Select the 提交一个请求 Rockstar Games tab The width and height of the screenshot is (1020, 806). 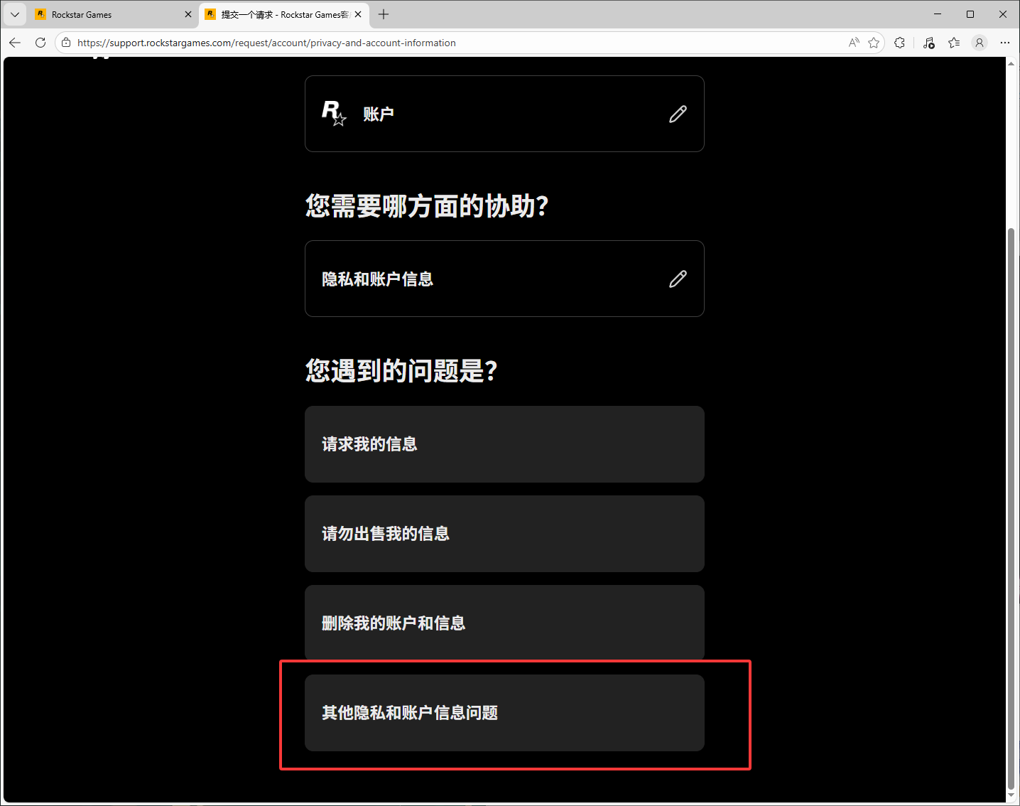[284, 14]
